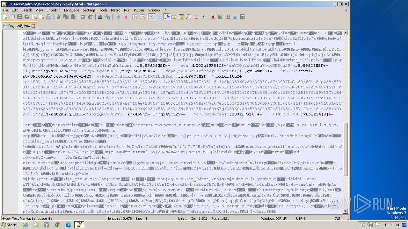This screenshot has width=408, height=229.
Task: Close the current document icon
Action: click(34, 17)
